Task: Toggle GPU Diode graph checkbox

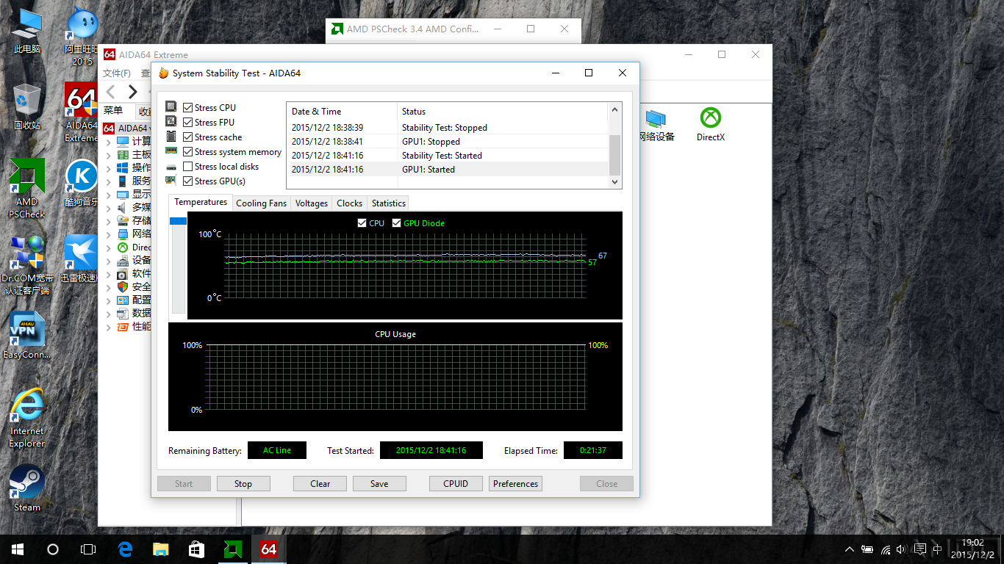Action: point(397,223)
